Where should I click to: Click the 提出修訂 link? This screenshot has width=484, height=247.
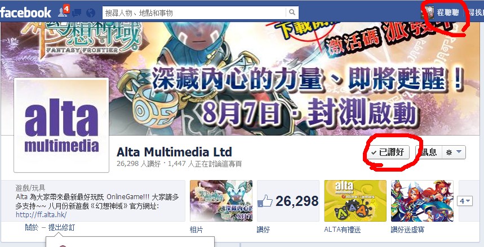point(61,228)
